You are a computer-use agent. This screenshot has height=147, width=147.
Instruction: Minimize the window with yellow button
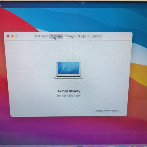point(13,36)
